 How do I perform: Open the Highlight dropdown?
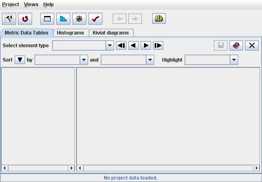[234, 60]
